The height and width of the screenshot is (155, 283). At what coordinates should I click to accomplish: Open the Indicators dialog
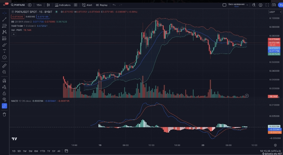click(x=63, y=5)
